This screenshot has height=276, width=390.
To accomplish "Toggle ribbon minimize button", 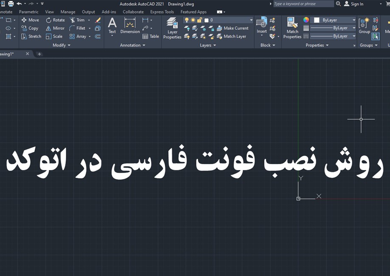I will [x=219, y=12].
